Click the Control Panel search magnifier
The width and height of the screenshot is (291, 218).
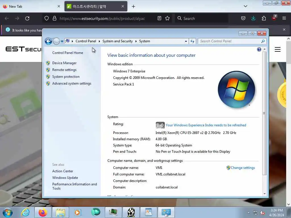click(x=263, y=41)
